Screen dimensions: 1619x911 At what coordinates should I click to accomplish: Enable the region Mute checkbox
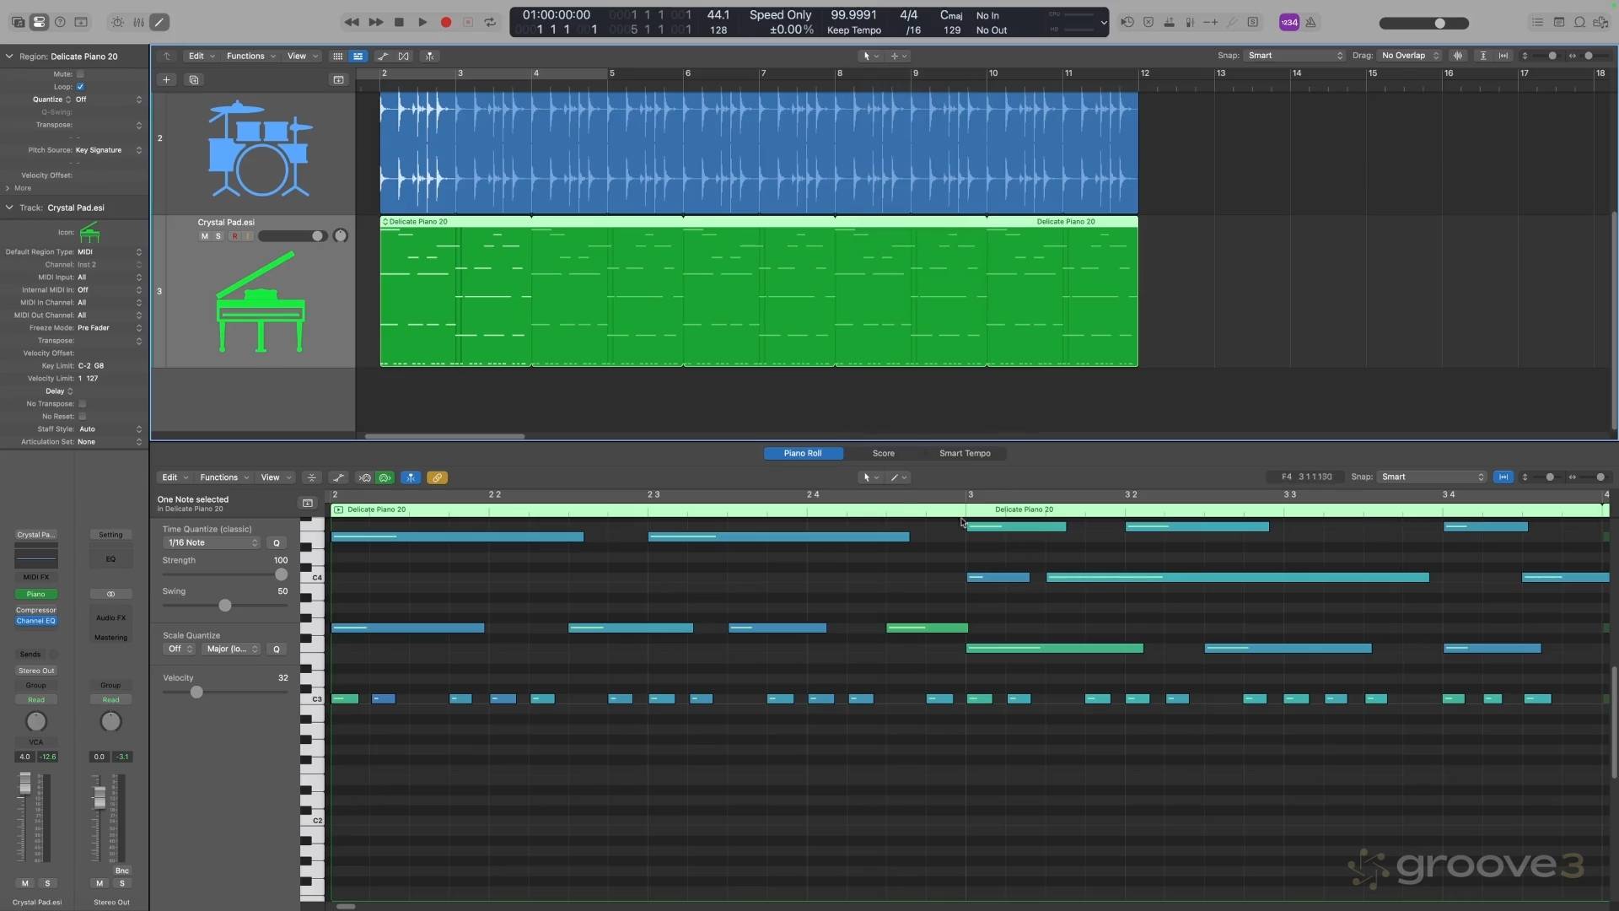81,74
